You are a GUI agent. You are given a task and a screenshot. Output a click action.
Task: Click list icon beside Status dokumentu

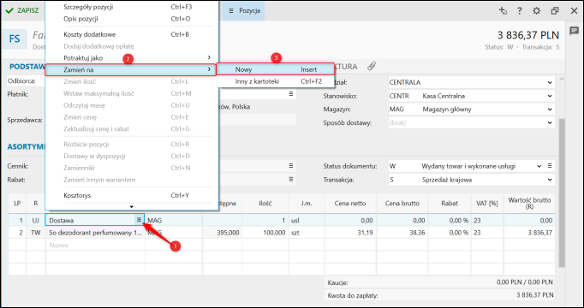550,166
